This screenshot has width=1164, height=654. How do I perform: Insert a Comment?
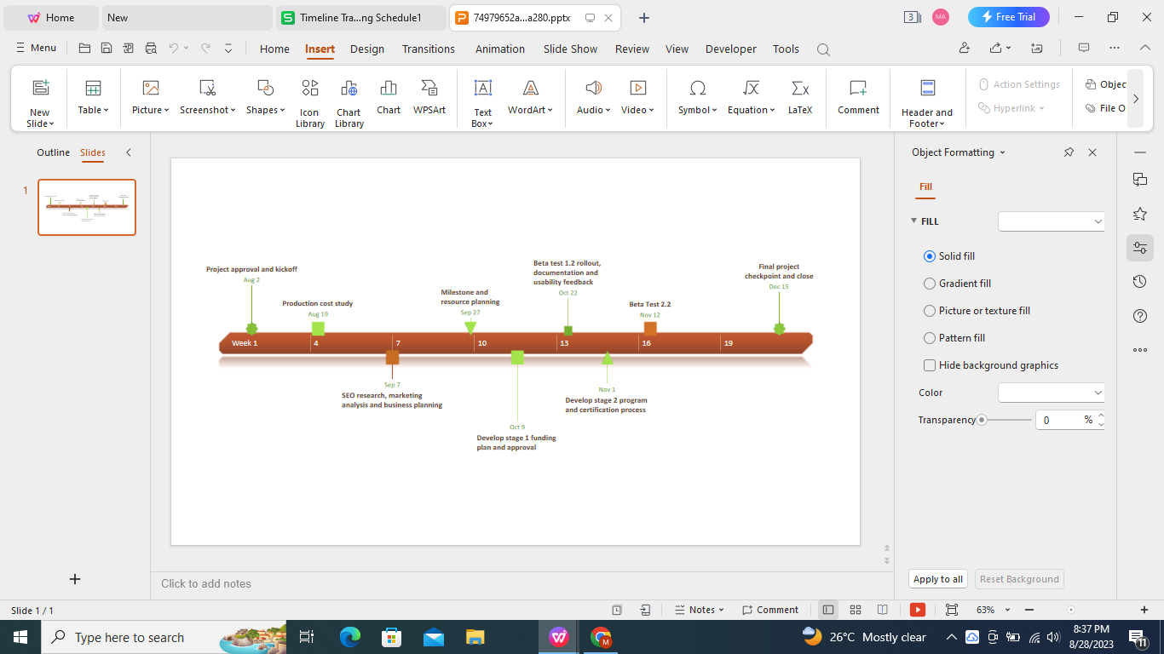click(x=857, y=96)
